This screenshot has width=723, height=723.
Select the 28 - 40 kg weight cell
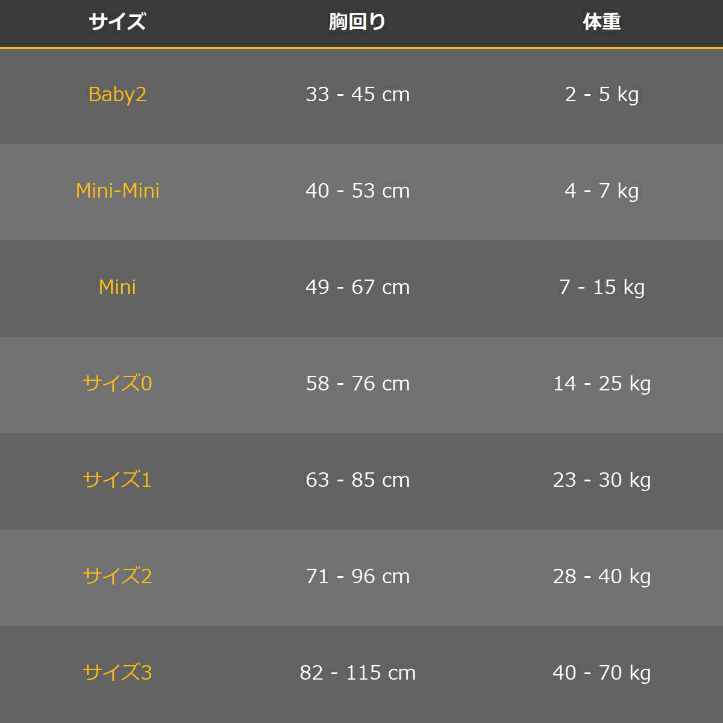click(601, 577)
